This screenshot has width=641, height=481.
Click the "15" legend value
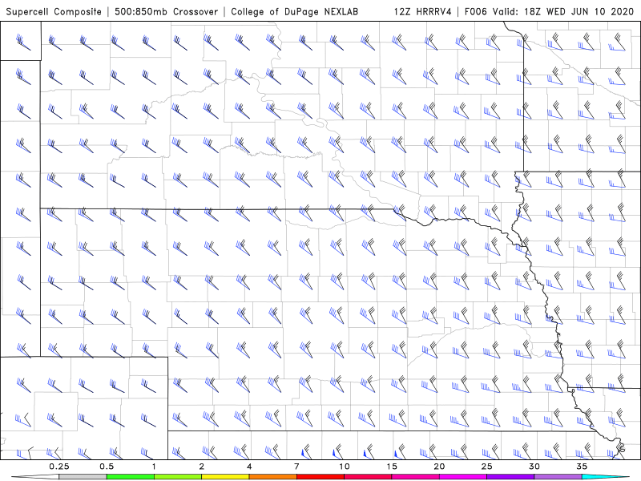(x=392, y=467)
